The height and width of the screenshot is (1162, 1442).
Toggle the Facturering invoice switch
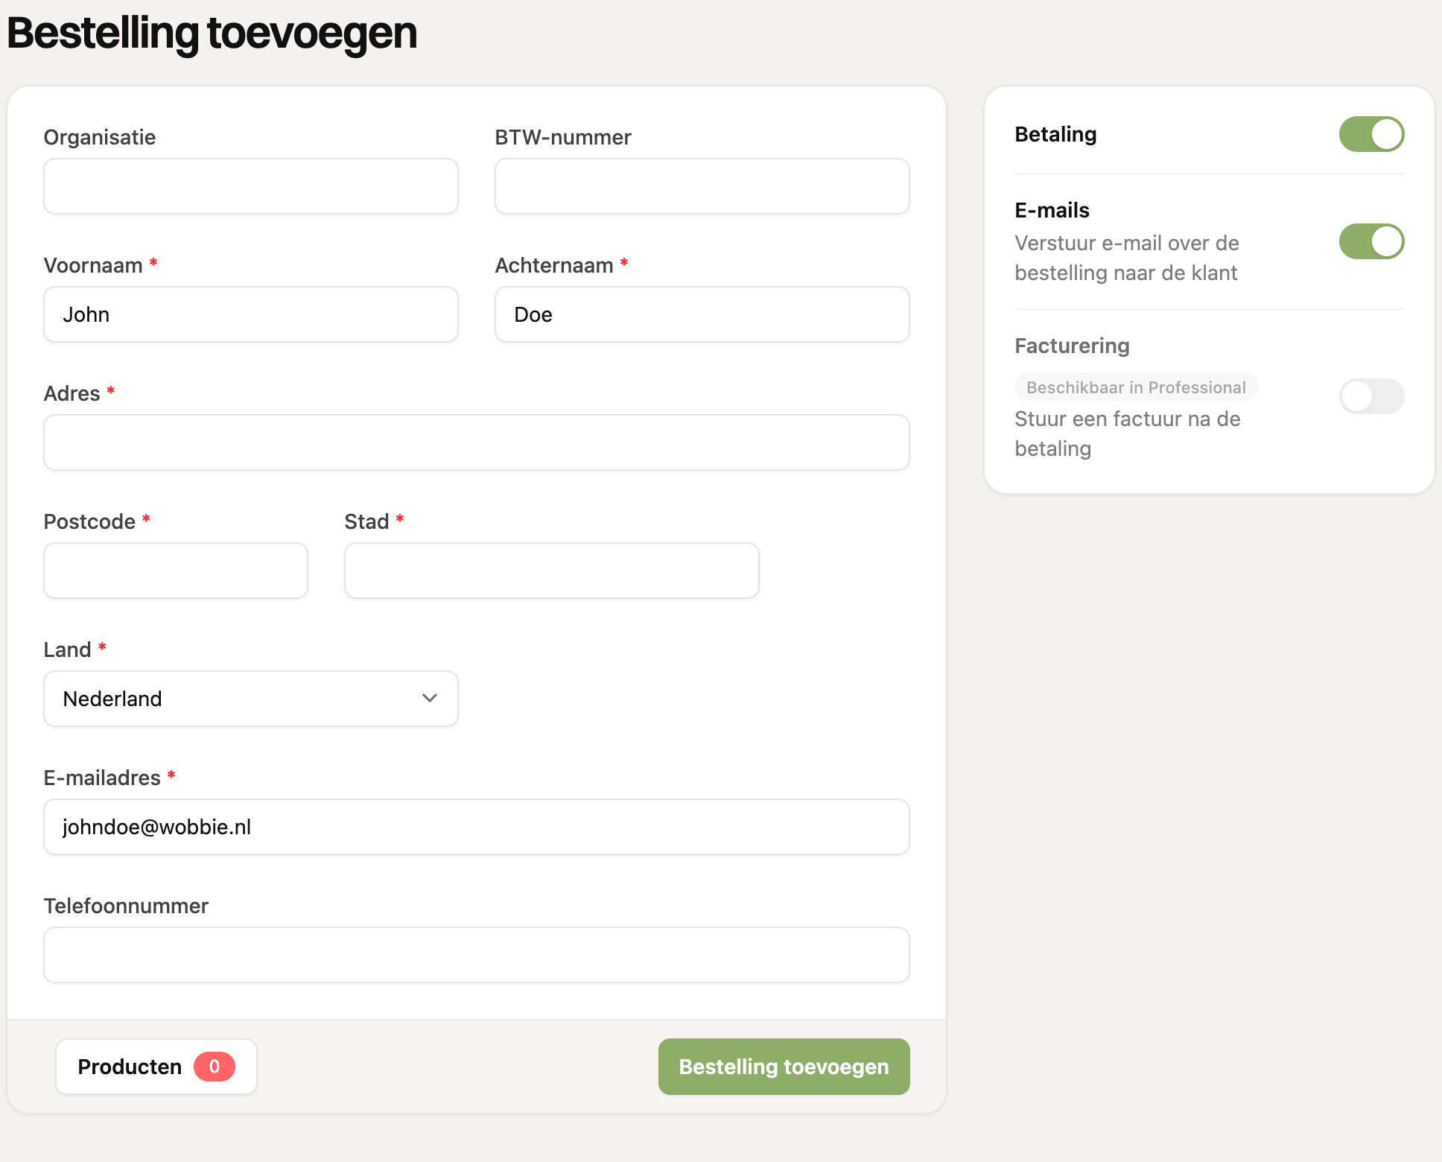click(x=1371, y=396)
